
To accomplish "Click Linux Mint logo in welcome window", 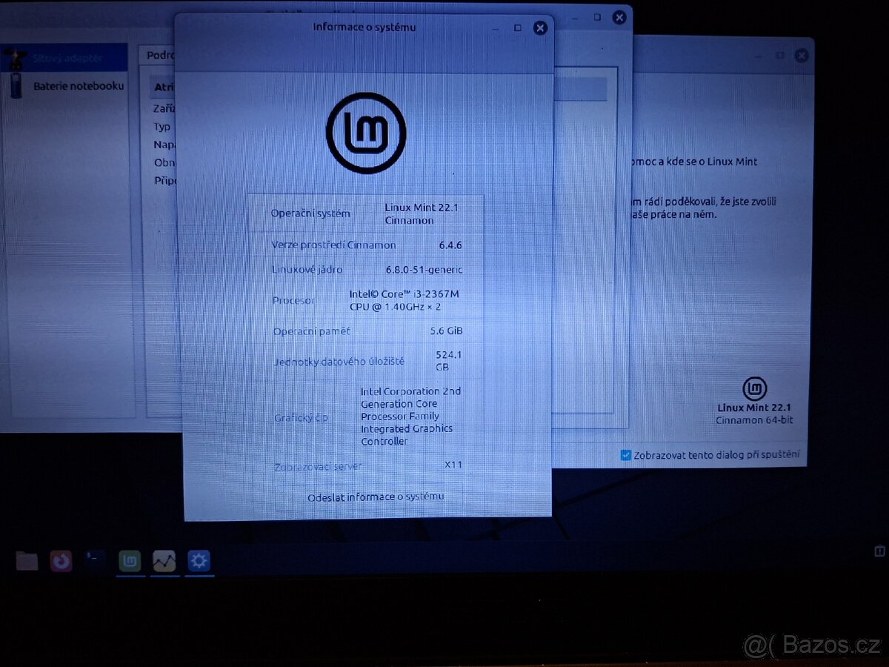I will pos(754,388).
